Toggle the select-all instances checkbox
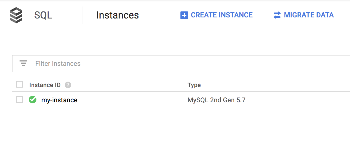The image size is (350, 142). (x=20, y=85)
